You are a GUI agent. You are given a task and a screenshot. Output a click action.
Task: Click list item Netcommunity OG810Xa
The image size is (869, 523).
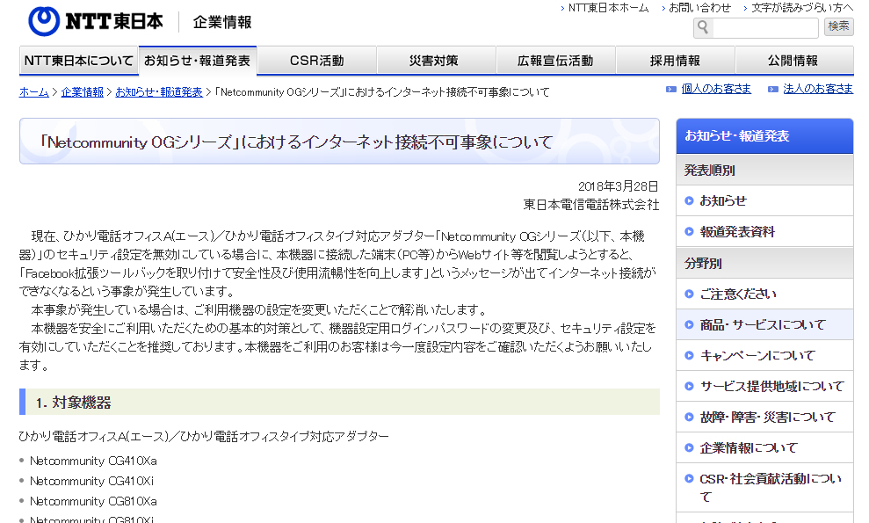click(93, 501)
